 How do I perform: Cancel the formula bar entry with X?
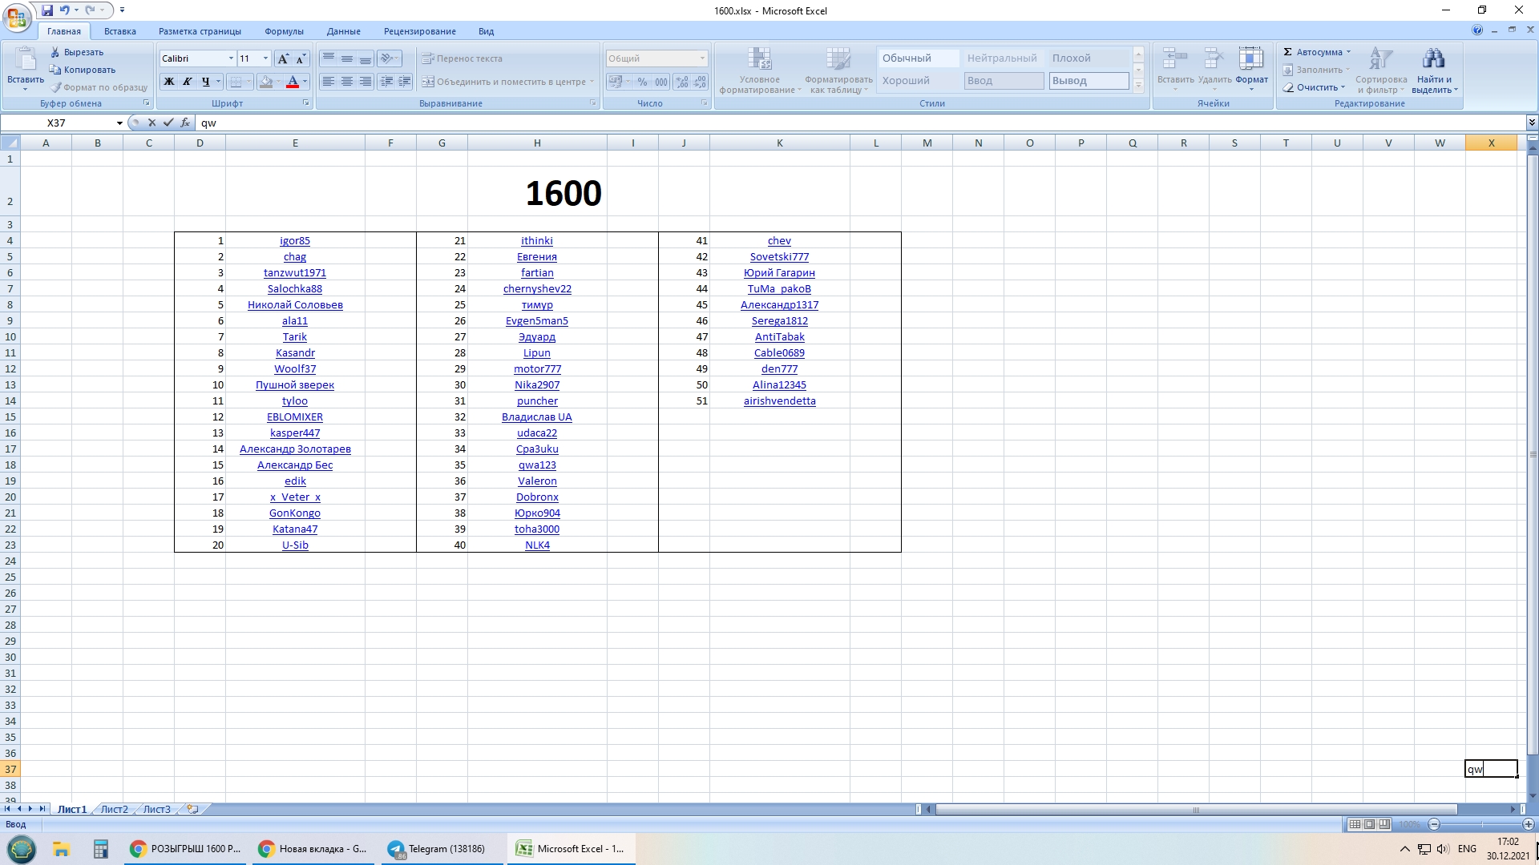[151, 123]
